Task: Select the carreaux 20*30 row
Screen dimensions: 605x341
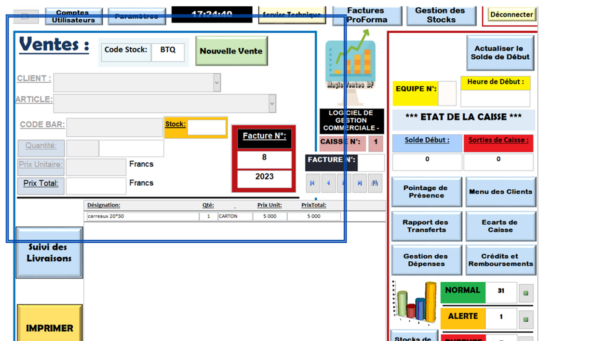Action: click(x=143, y=217)
